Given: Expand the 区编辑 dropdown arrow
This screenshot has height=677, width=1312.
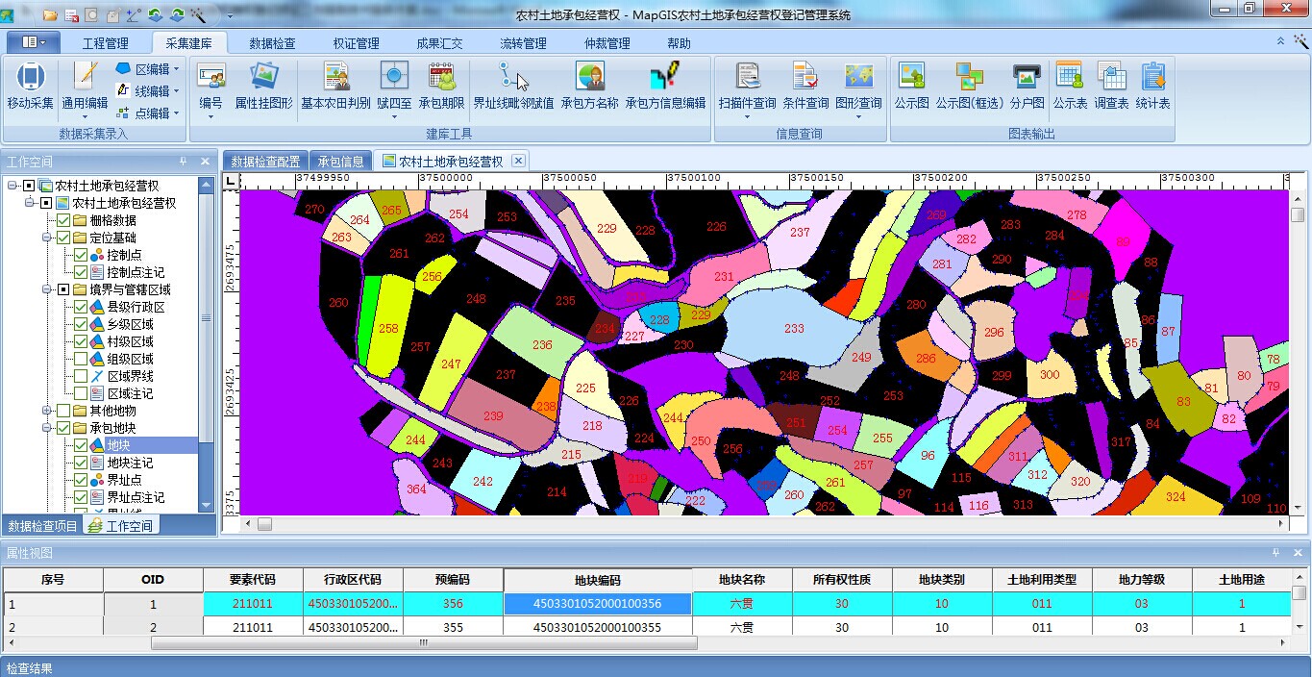Looking at the screenshot, I should [177, 69].
